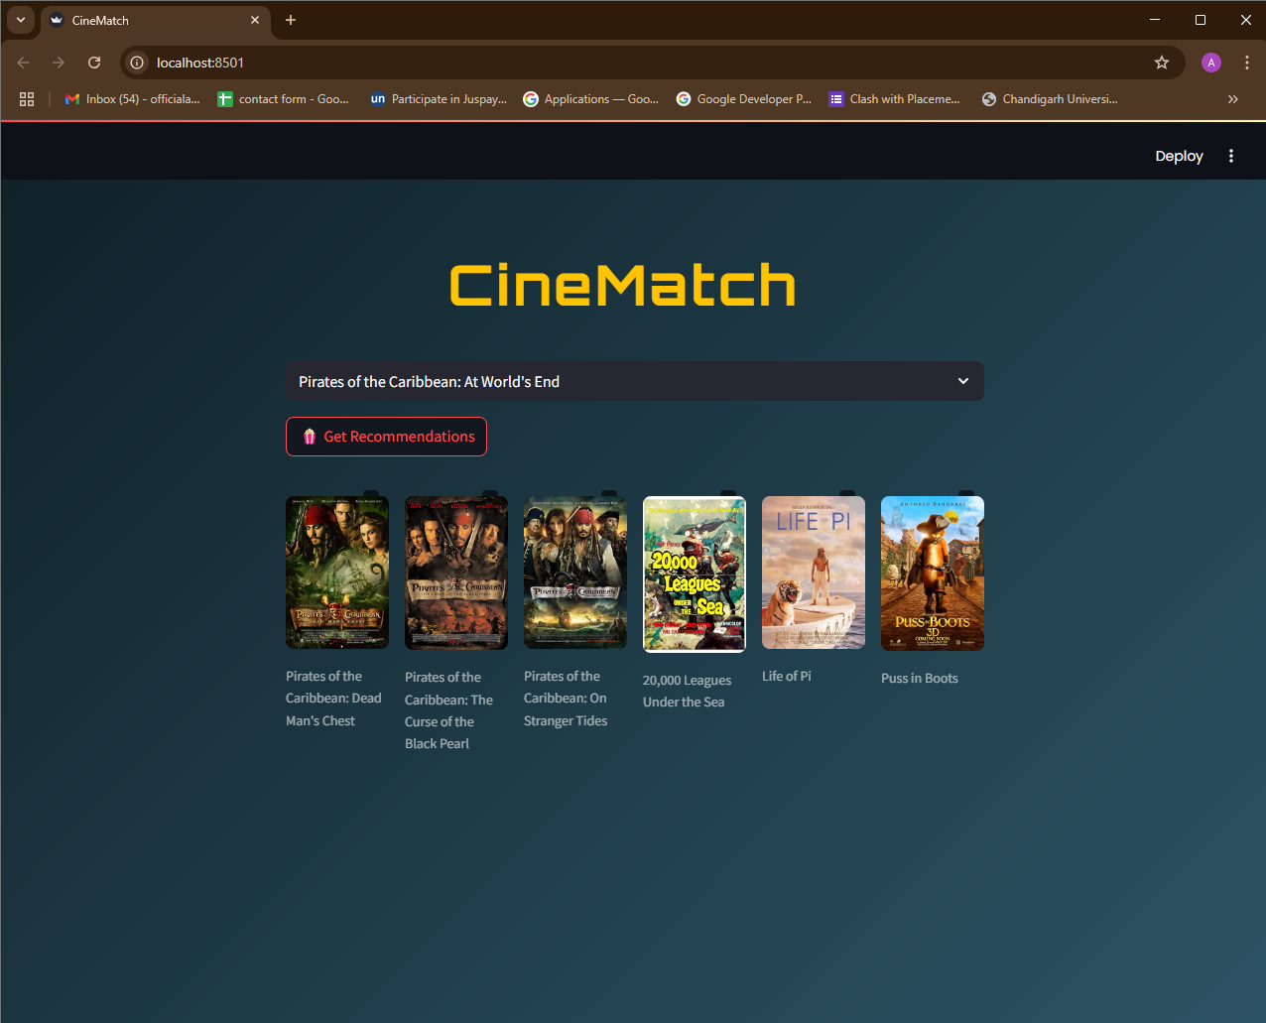Click the Life of Pi poster
The width and height of the screenshot is (1266, 1023).
(814, 573)
